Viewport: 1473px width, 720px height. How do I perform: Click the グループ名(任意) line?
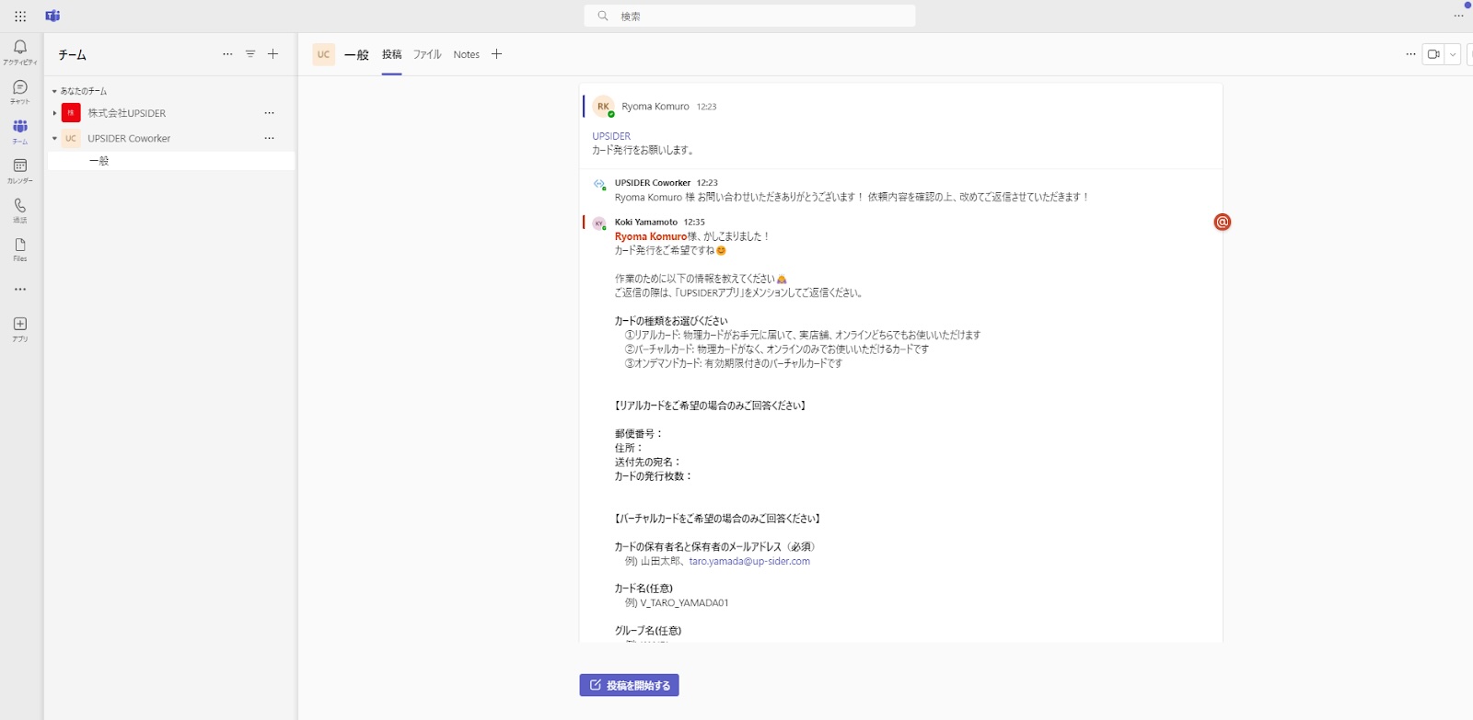tap(648, 631)
